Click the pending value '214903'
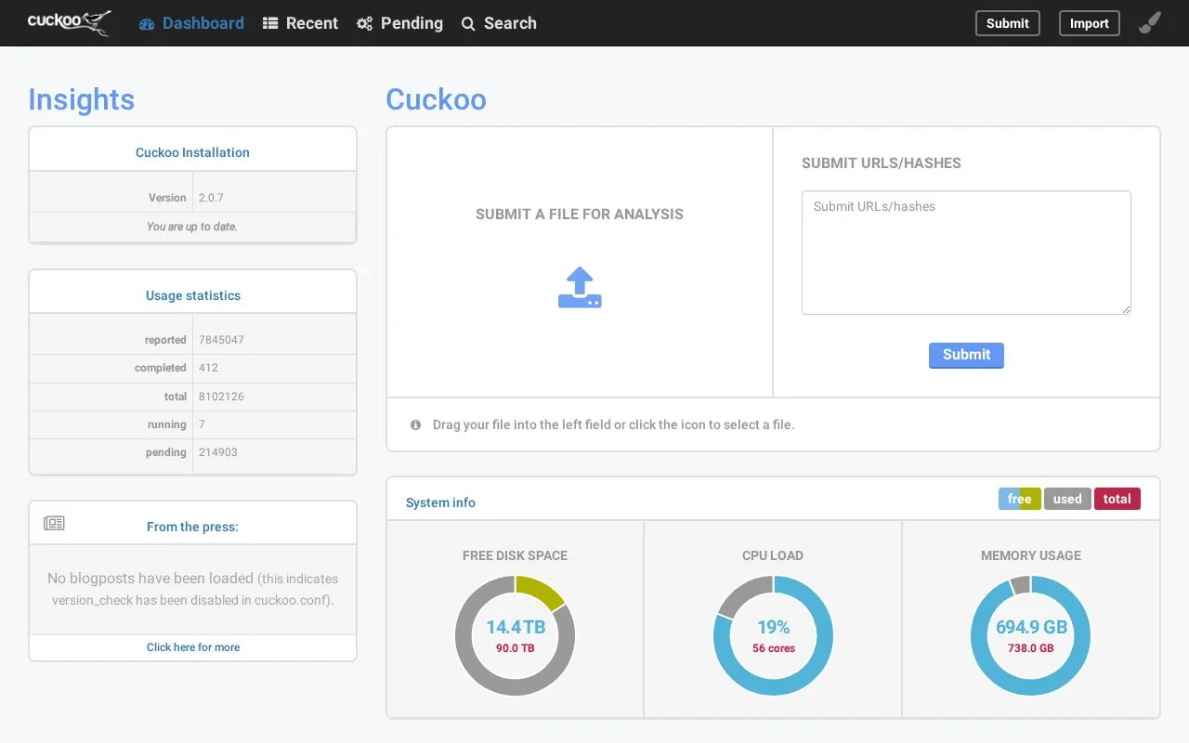 [x=218, y=452]
